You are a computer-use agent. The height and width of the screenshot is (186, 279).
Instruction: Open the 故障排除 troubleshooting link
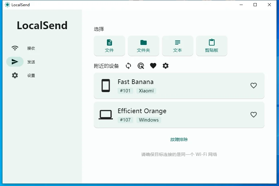(x=179, y=139)
